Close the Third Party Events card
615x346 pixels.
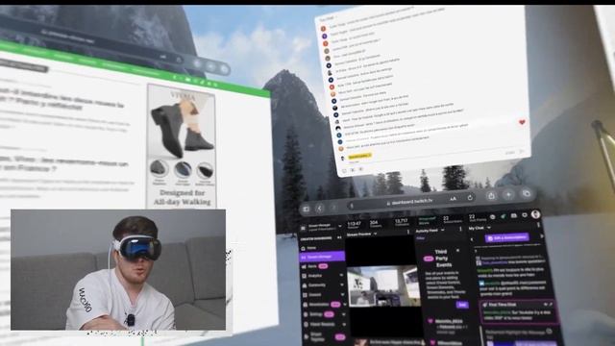click(457, 250)
